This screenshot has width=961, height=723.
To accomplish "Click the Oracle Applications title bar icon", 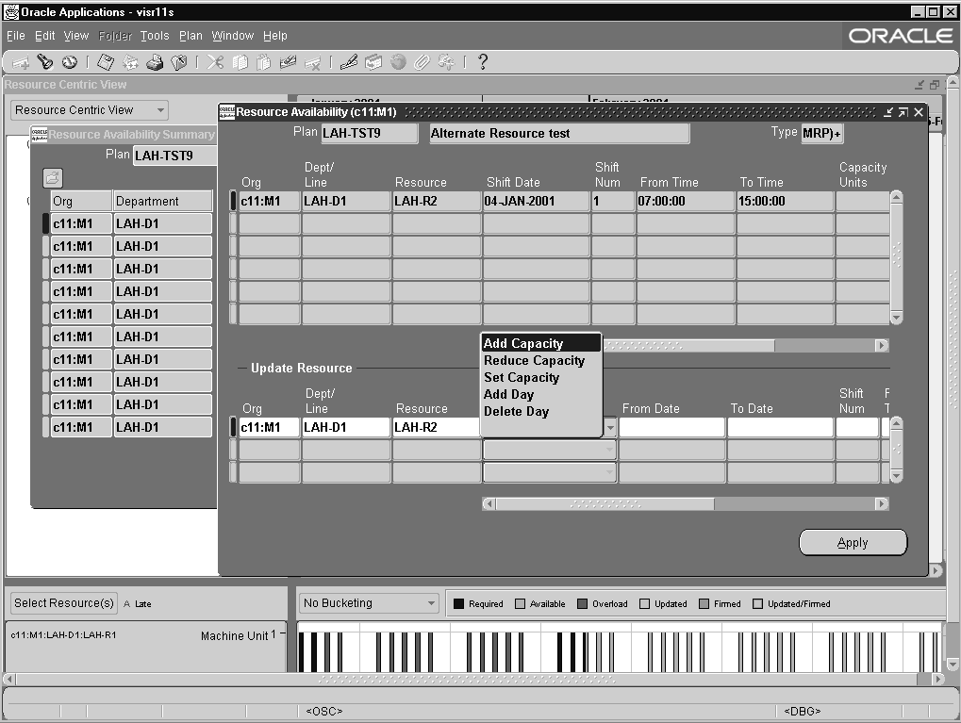I will coord(11,11).
